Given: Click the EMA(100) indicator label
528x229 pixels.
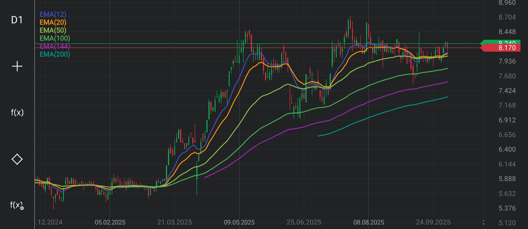Looking at the screenshot, I should (x=55, y=38).
